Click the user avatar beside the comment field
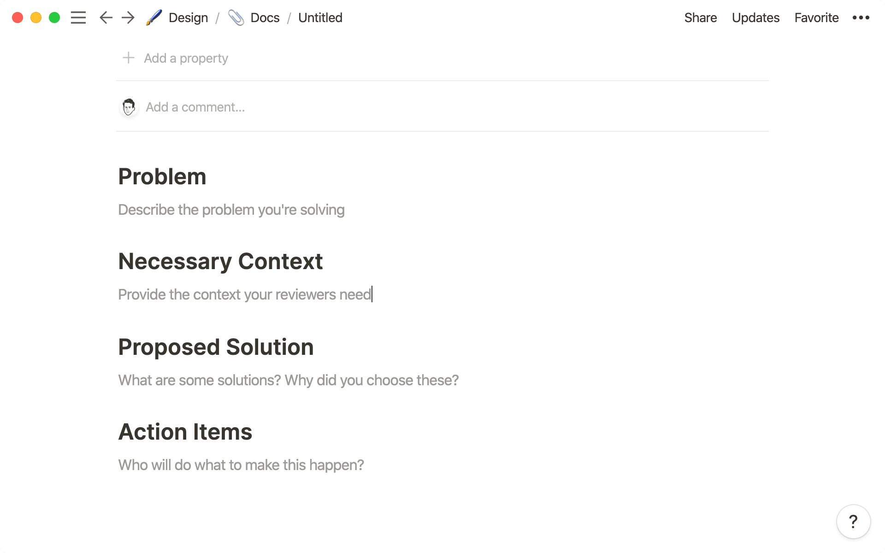Image resolution: width=885 pixels, height=553 pixels. (x=129, y=106)
